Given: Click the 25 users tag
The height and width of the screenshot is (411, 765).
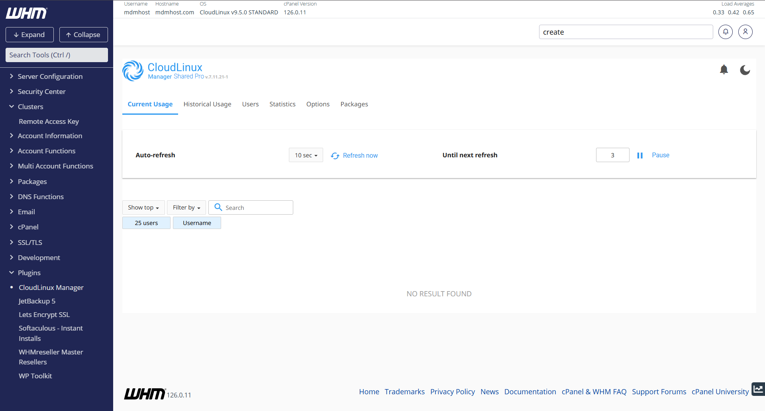Looking at the screenshot, I should pos(146,223).
